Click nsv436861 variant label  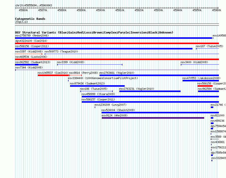[218, 142]
